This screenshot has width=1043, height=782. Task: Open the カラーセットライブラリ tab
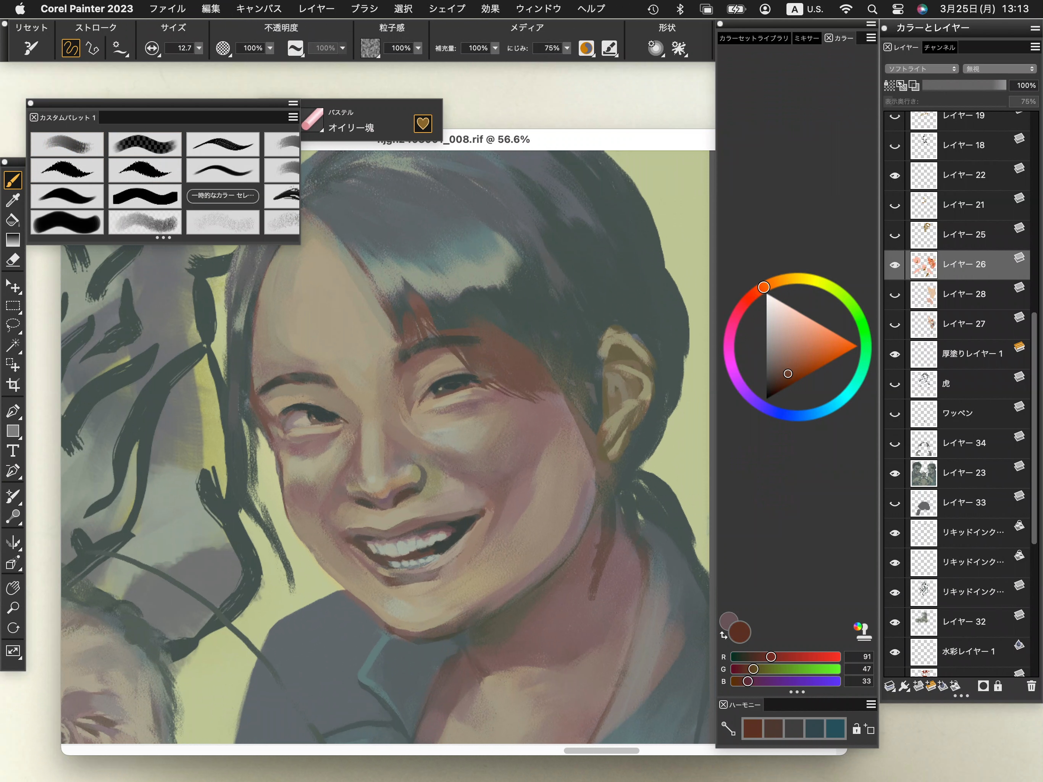tap(754, 38)
